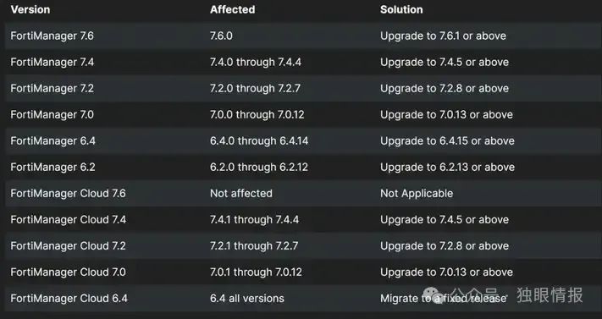Click "Upgrade to 6.2.13 or above" solution
Viewport: 602px width, 319px height.
(x=447, y=167)
